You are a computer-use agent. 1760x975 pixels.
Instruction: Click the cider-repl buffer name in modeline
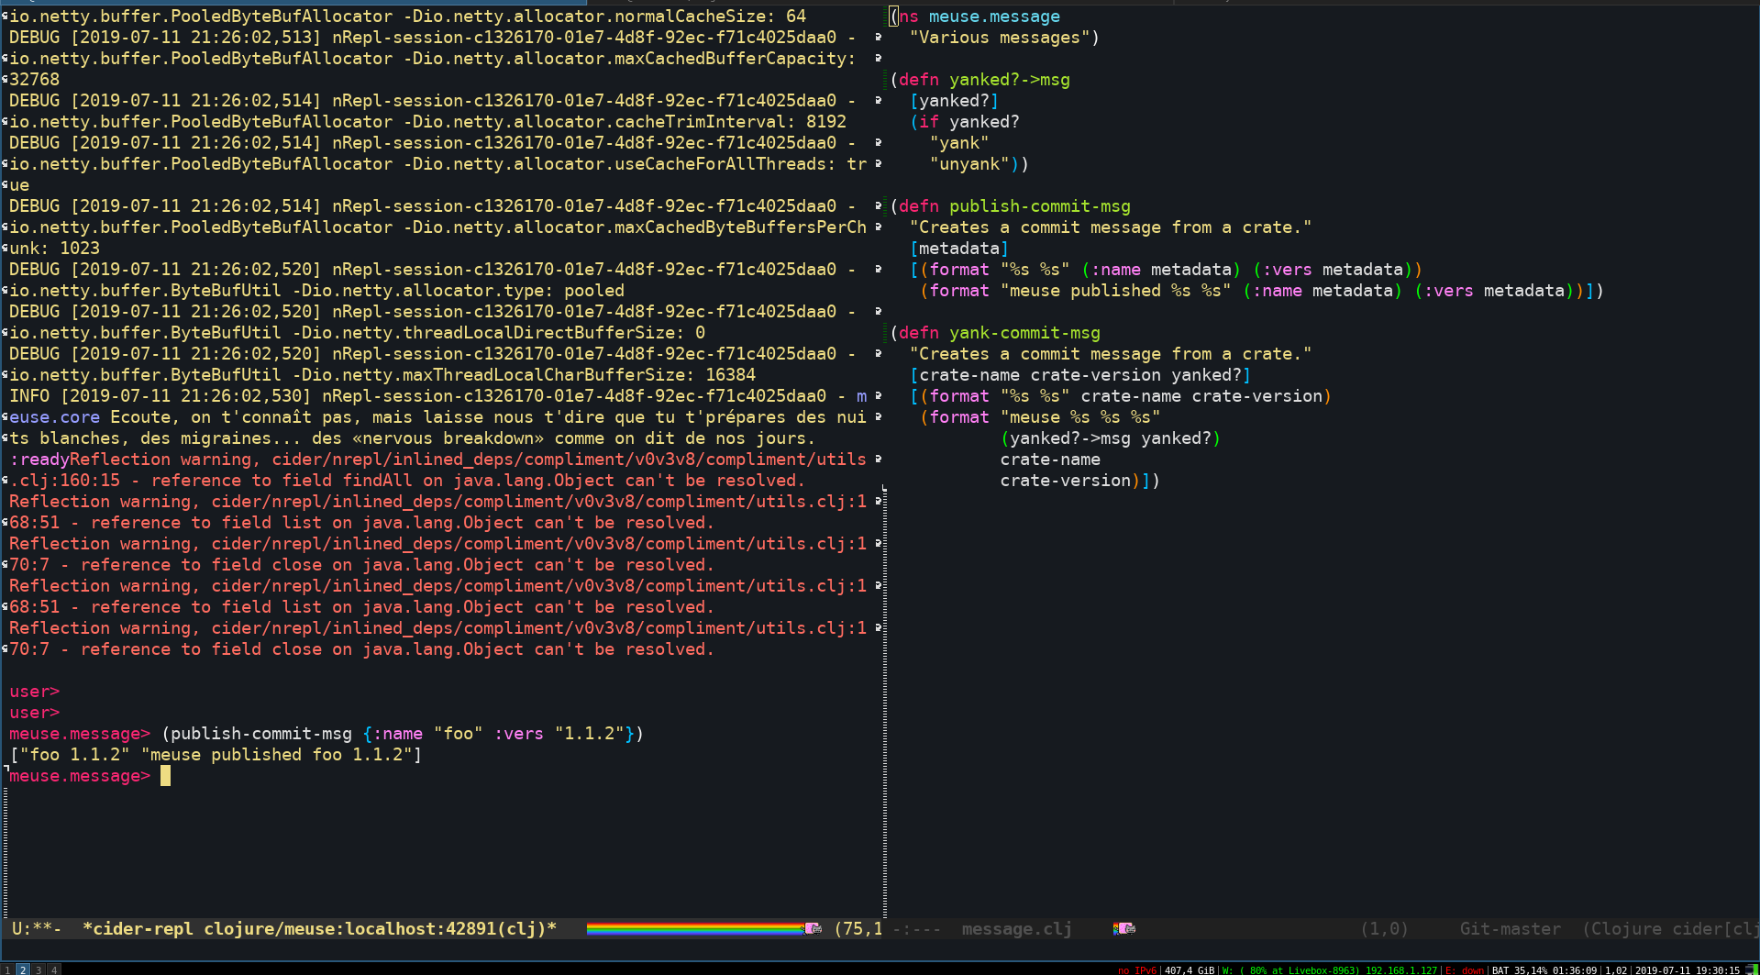tap(320, 929)
